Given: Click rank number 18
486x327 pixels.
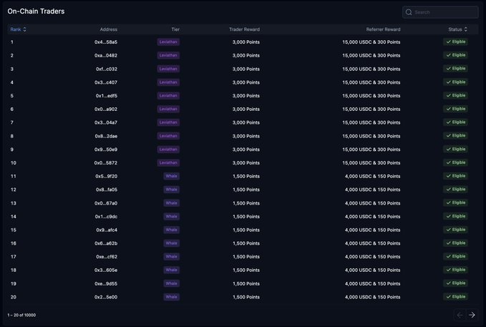Looking at the screenshot, I should point(14,270).
